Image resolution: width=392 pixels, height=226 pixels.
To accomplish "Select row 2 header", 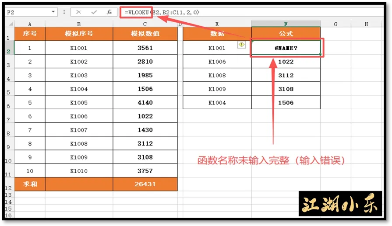I will [x=9, y=48].
